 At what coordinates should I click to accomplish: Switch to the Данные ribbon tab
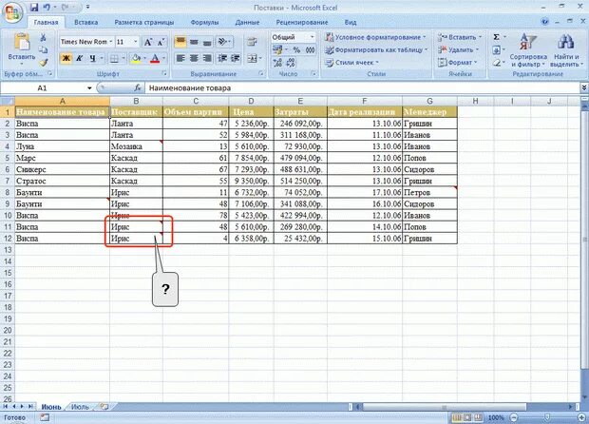tap(247, 22)
